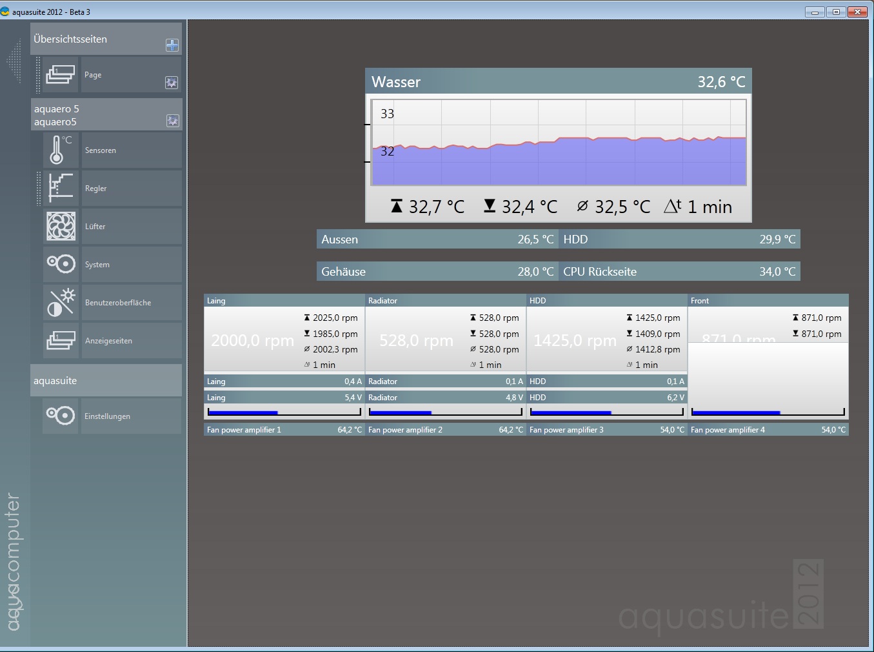The height and width of the screenshot is (652, 874).
Task: Open System gear icon under aquaero 5
Action: point(61,264)
